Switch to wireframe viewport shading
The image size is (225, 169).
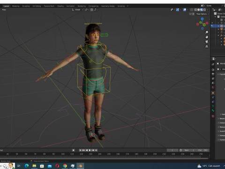tap(195, 10)
